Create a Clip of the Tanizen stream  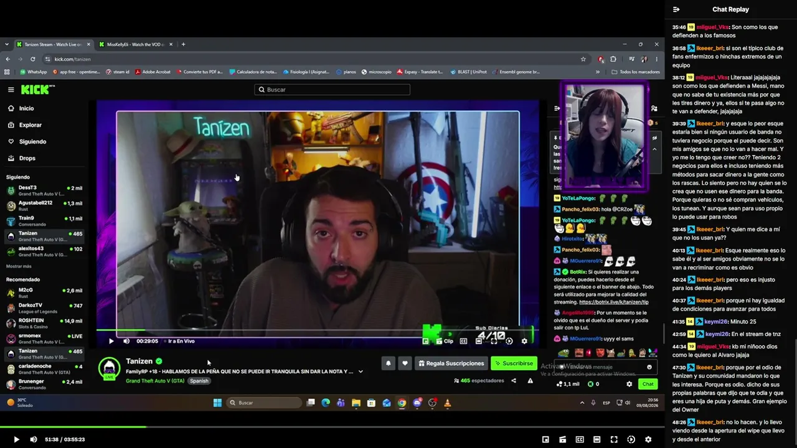point(445,341)
